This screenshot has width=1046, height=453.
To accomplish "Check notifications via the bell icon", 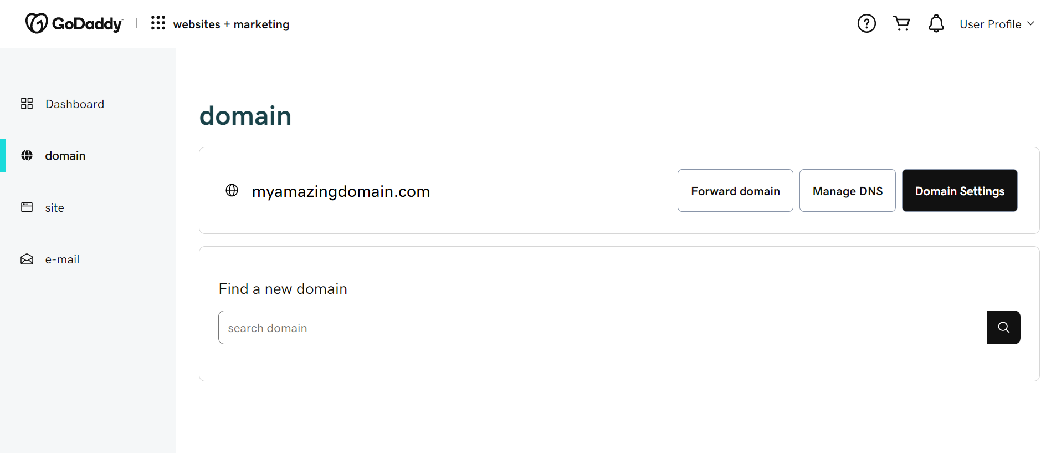I will [x=936, y=23].
